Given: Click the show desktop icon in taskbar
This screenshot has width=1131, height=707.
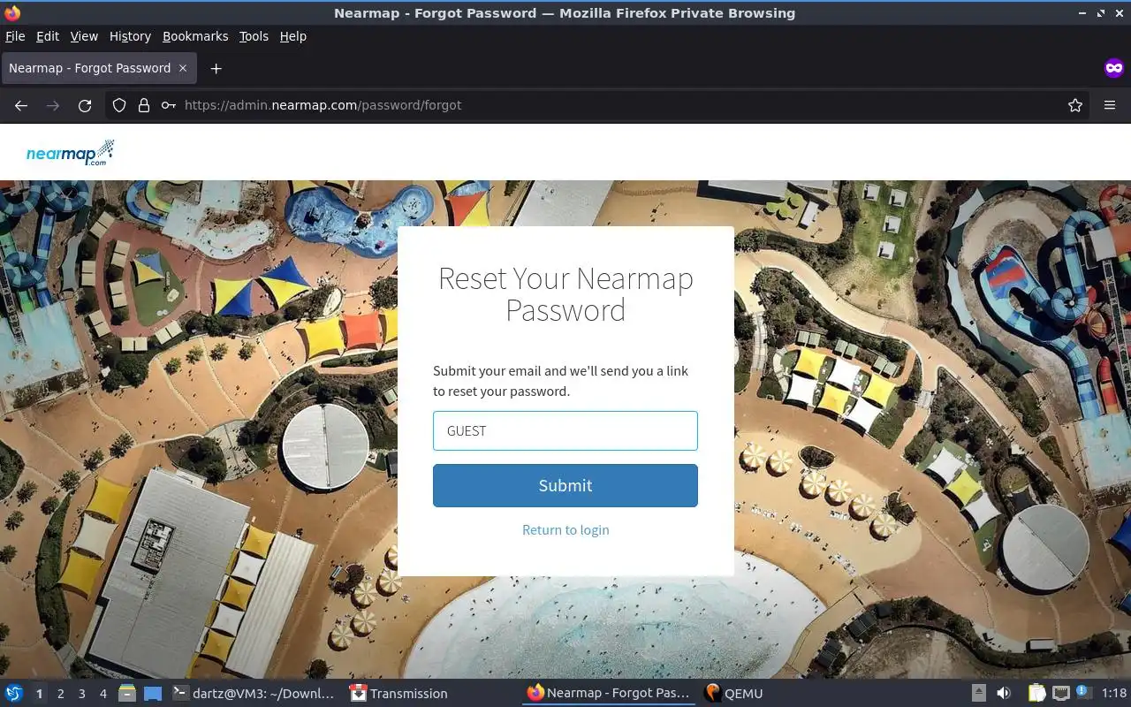Looking at the screenshot, I should (153, 693).
